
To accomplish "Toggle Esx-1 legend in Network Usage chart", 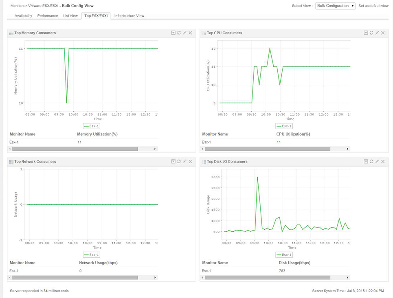I will click(92, 254).
